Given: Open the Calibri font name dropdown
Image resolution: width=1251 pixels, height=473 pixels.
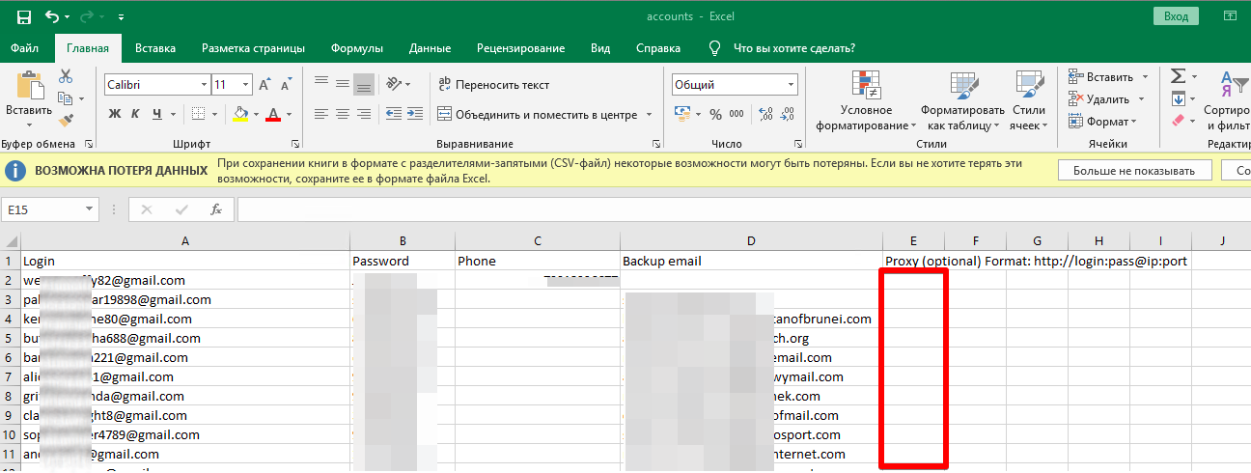Looking at the screenshot, I should point(203,85).
